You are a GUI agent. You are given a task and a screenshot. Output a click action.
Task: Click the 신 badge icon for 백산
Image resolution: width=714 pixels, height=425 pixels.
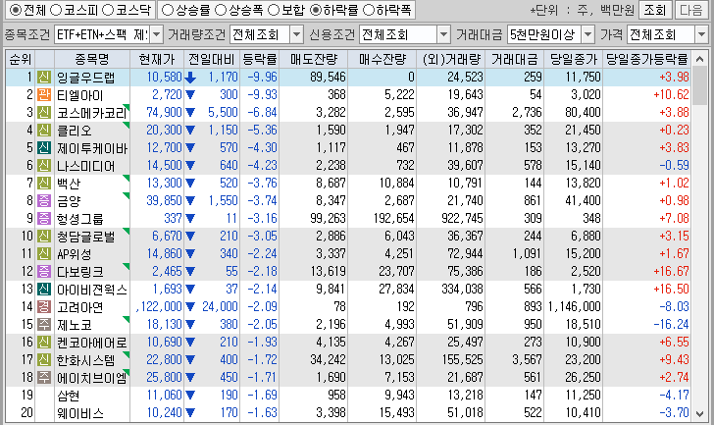44,184
